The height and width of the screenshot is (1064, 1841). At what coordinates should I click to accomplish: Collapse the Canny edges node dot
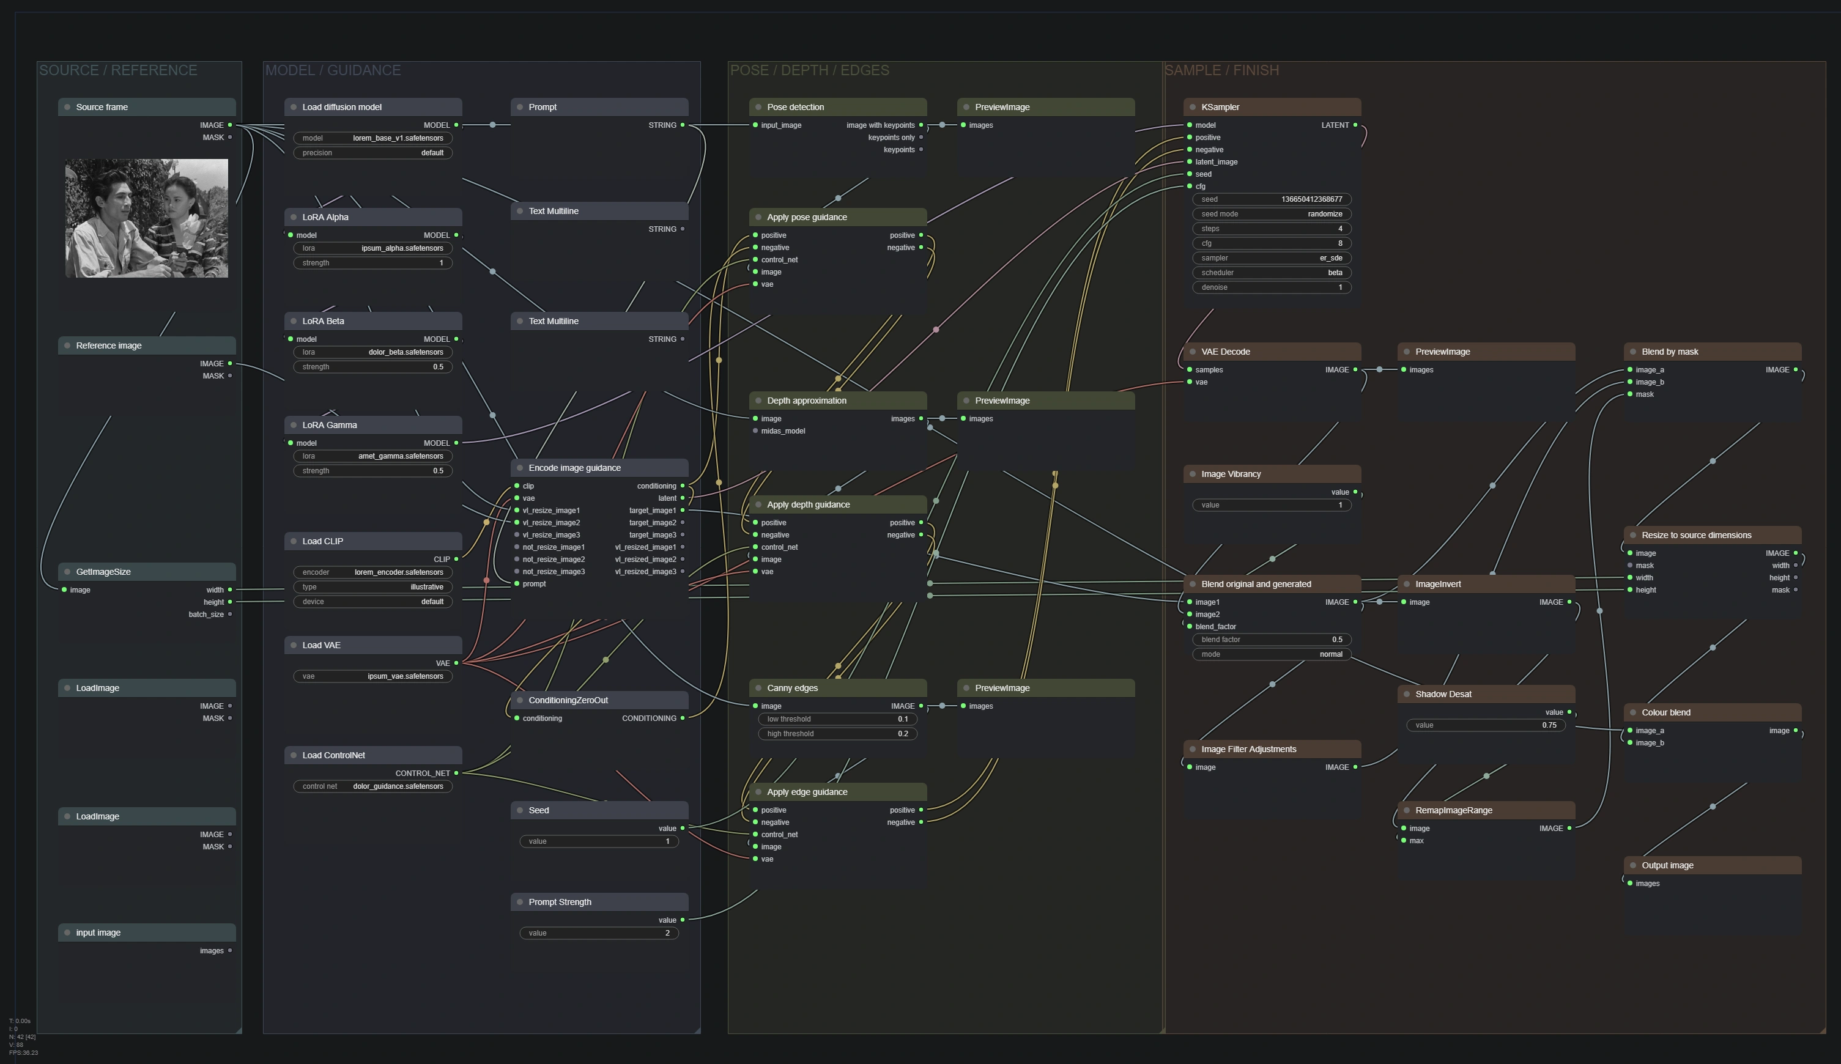point(758,688)
